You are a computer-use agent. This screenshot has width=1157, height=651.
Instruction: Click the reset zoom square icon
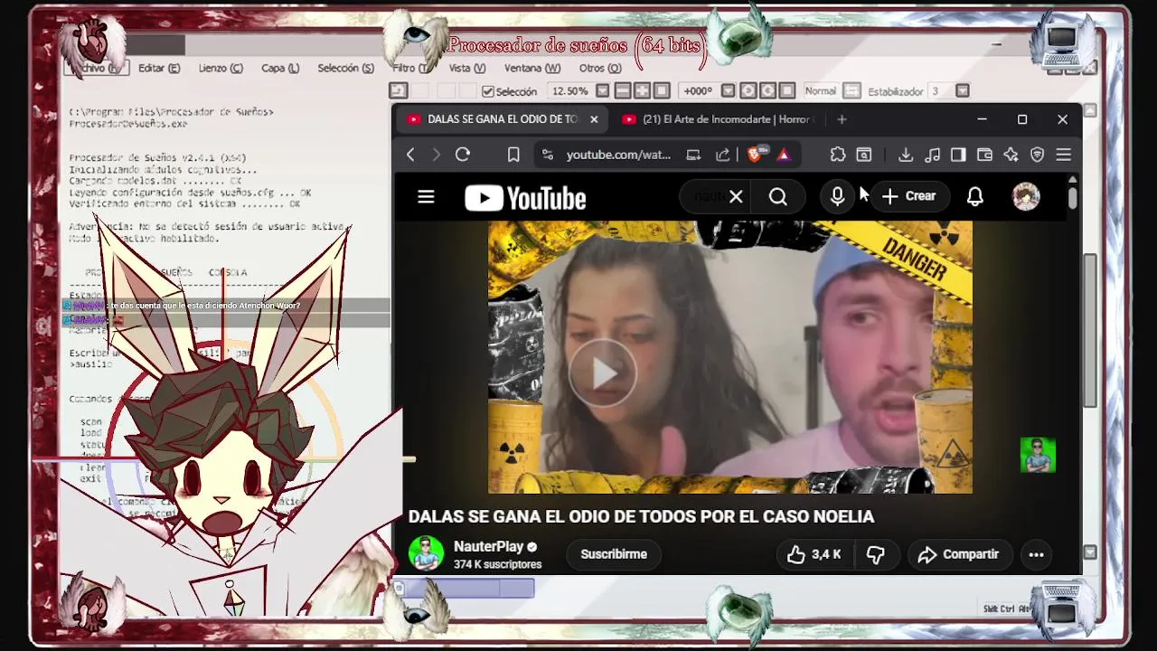(x=662, y=91)
